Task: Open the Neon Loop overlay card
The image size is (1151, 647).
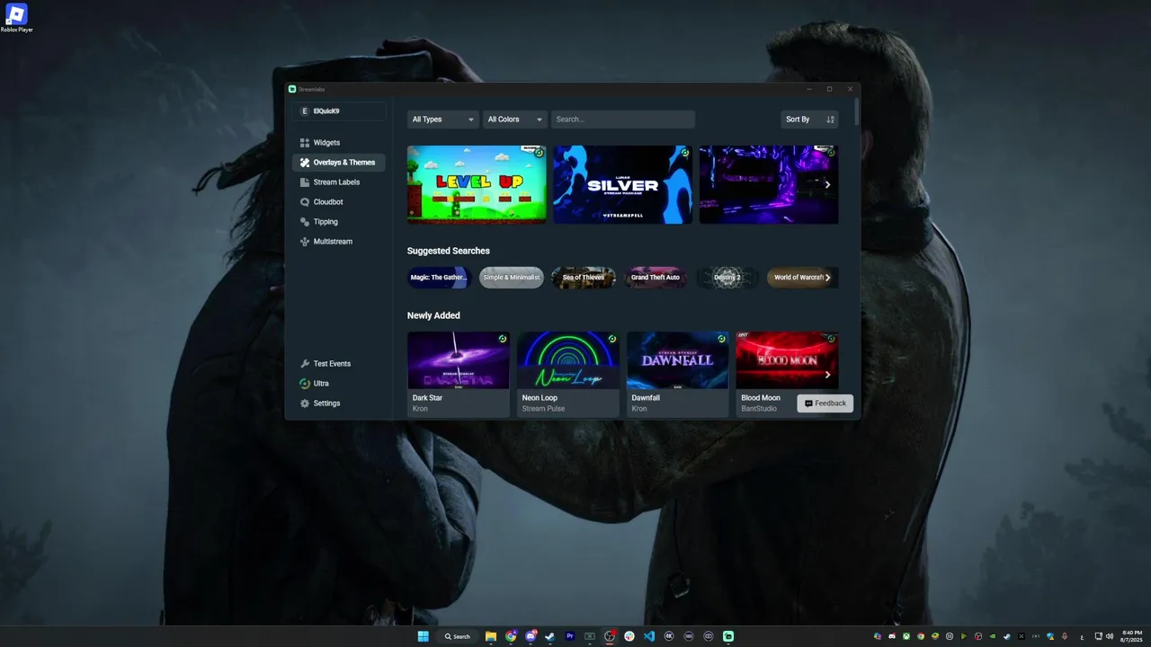Action: click(568, 374)
